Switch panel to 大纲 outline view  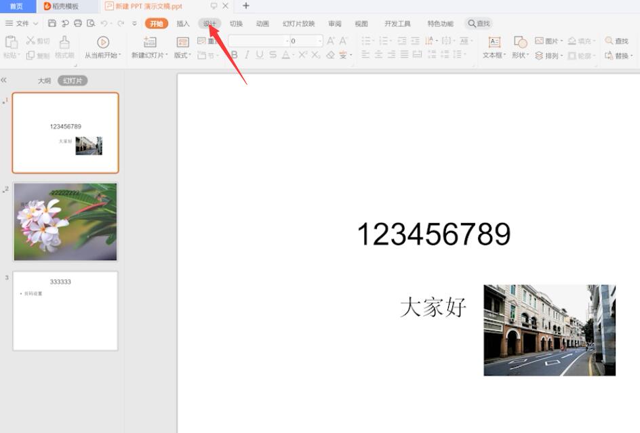44,81
